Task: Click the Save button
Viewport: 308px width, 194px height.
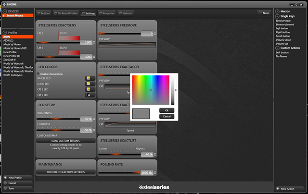Action: coord(17,188)
